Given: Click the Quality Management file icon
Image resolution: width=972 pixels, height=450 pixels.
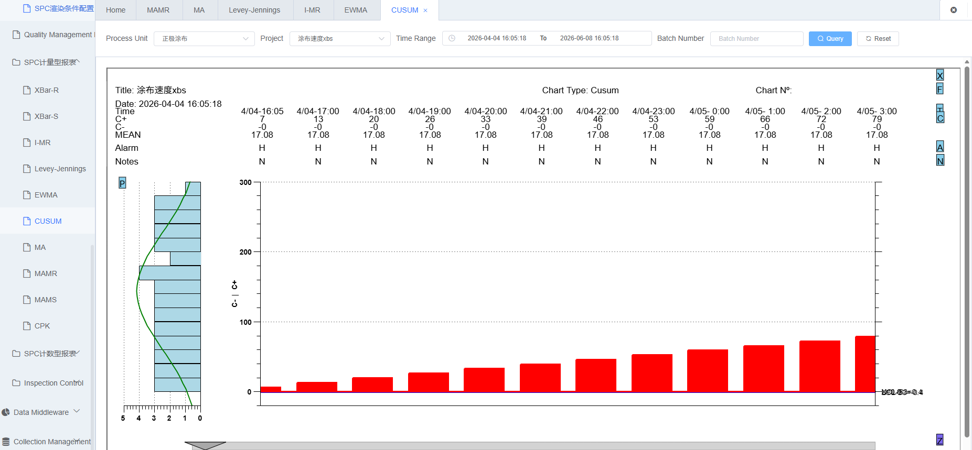Looking at the screenshot, I should coord(16,35).
